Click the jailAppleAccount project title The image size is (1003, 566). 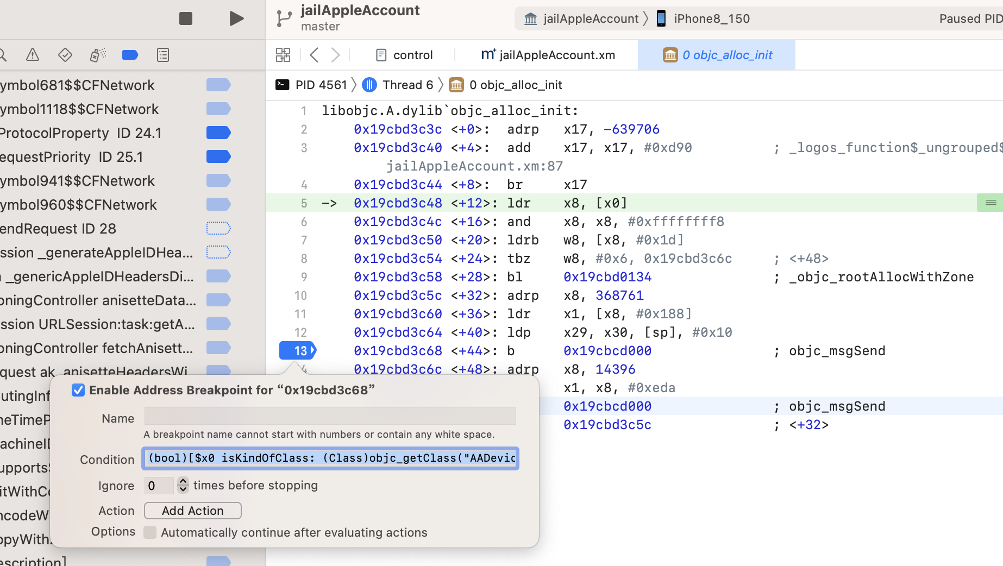click(x=360, y=10)
